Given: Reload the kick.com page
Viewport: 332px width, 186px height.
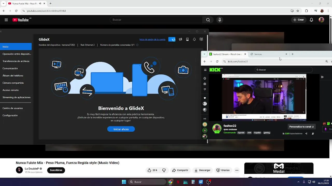Looking at the screenshot, I should coord(217,61).
